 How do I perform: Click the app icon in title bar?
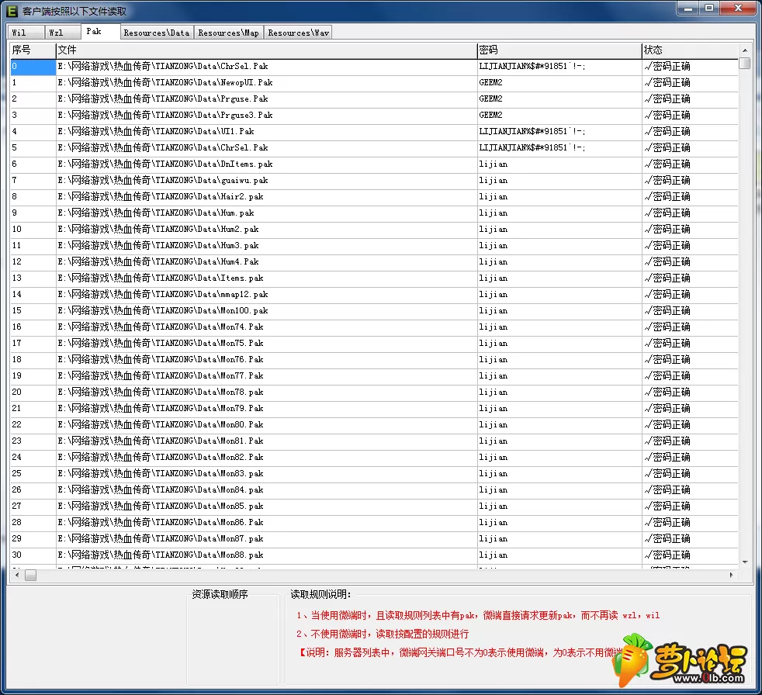click(x=12, y=11)
